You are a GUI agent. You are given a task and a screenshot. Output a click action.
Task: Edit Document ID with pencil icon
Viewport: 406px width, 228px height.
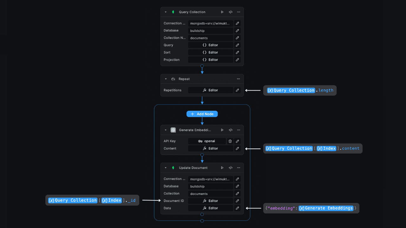pyautogui.click(x=237, y=200)
